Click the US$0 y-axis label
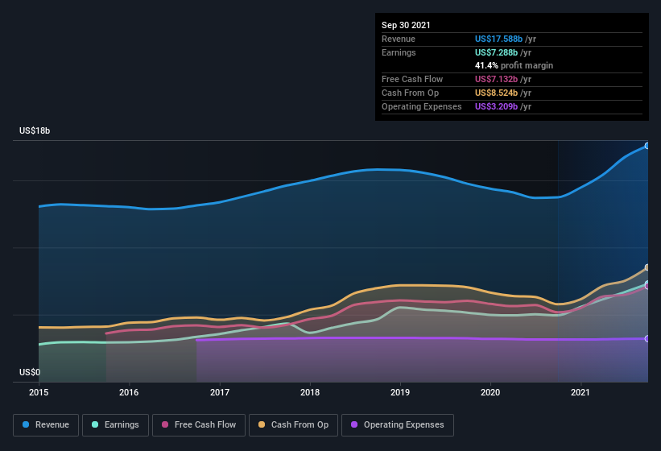The image size is (661, 451). (x=30, y=372)
